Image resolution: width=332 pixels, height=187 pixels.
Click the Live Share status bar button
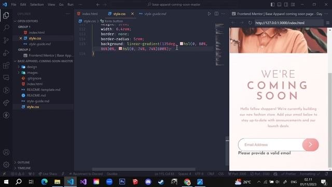tap(48, 174)
